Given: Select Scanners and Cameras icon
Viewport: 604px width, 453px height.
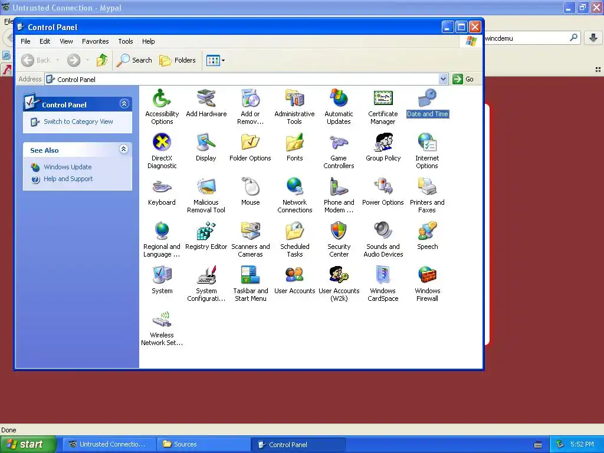Looking at the screenshot, I should point(250,231).
